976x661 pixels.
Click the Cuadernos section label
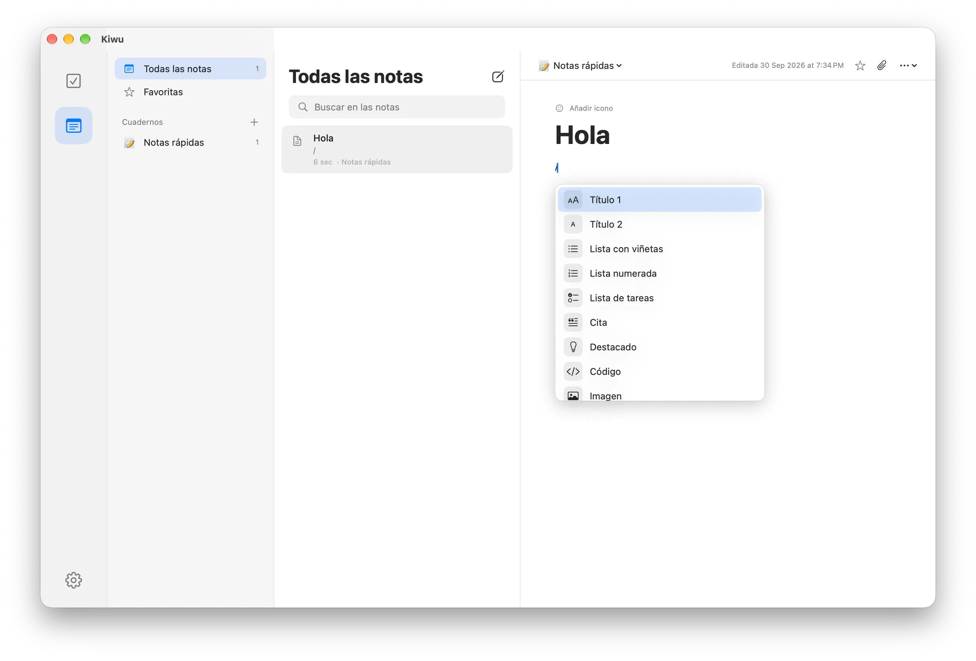coord(142,122)
